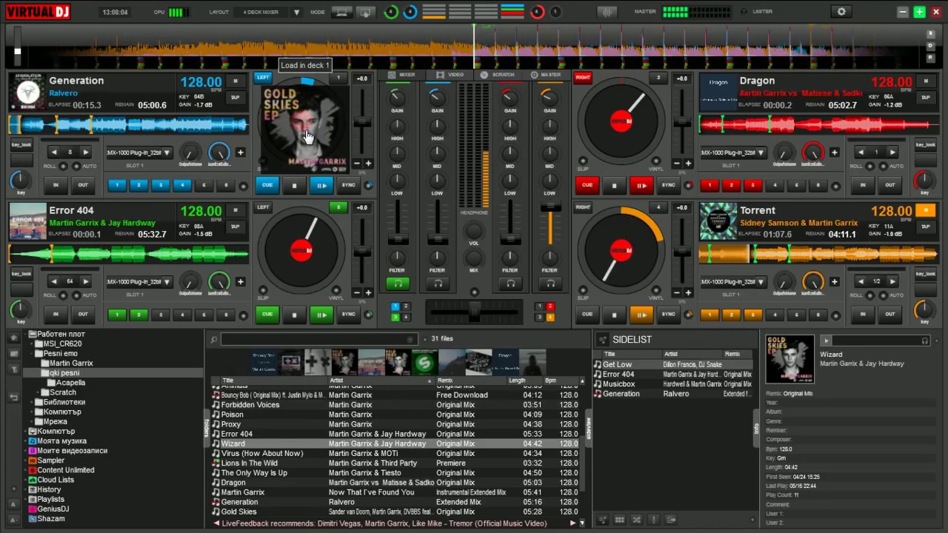Screen dimensions: 948x533
Task: Switch to MIXER tab
Action: [401, 75]
